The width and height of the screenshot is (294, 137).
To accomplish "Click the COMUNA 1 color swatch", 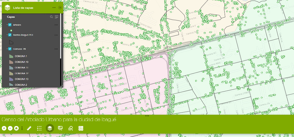I will tap(11, 56).
